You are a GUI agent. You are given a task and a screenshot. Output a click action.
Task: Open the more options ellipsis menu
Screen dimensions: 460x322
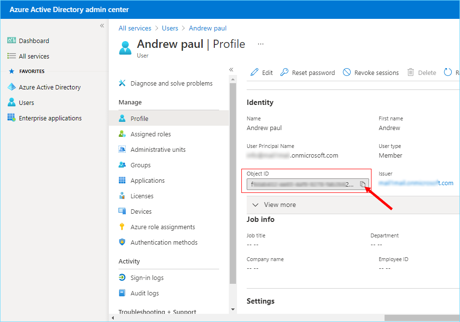pyautogui.click(x=261, y=44)
